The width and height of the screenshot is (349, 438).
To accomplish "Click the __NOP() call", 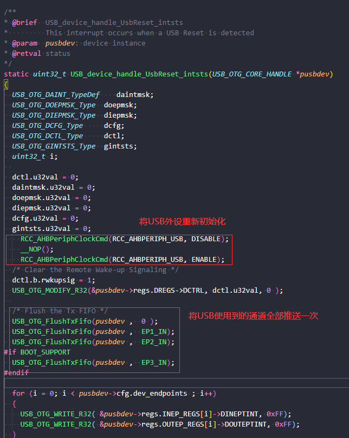I will 37,249.
